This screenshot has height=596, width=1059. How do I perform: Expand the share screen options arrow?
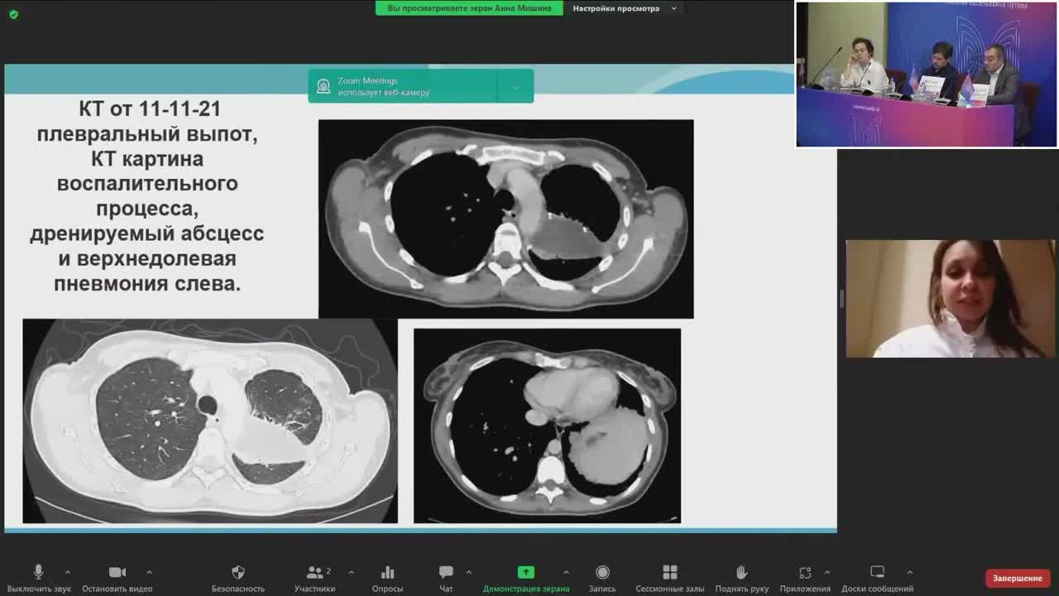(x=566, y=572)
